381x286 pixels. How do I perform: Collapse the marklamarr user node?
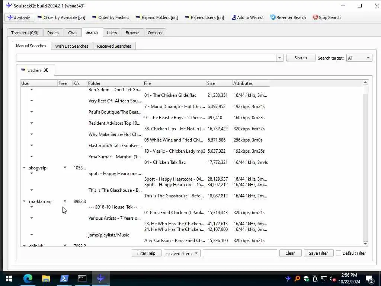tap(24, 201)
